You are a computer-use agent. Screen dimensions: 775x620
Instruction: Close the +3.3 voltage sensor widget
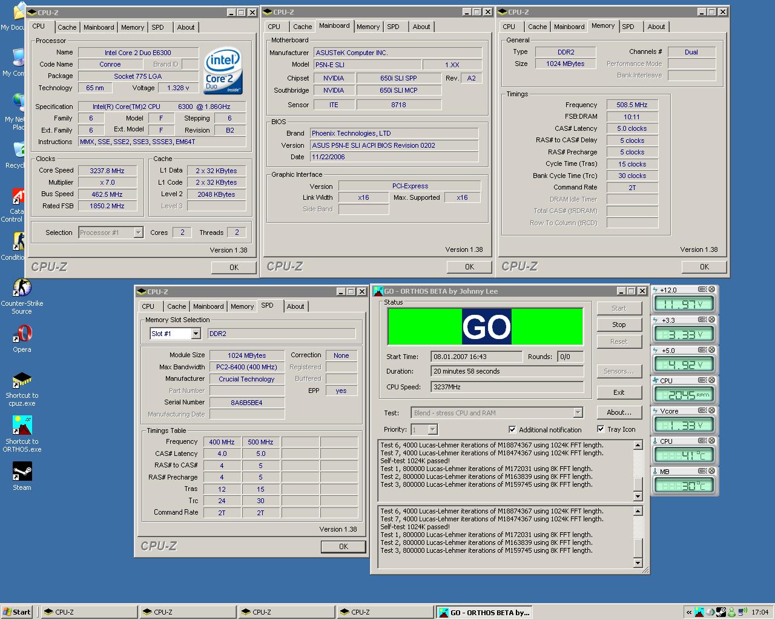[x=712, y=320]
